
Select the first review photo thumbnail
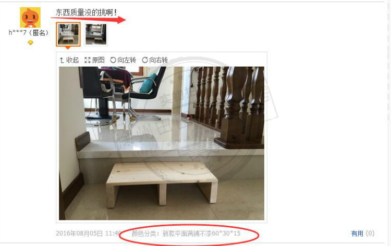[68, 34]
